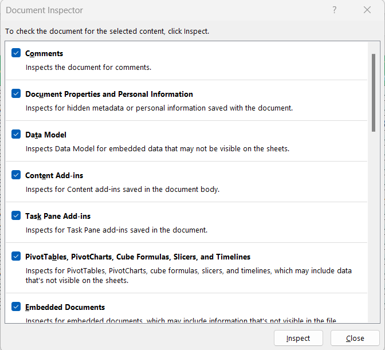385x350 pixels.
Task: Click the Task Pane Add-ins label
Action: [58, 216]
